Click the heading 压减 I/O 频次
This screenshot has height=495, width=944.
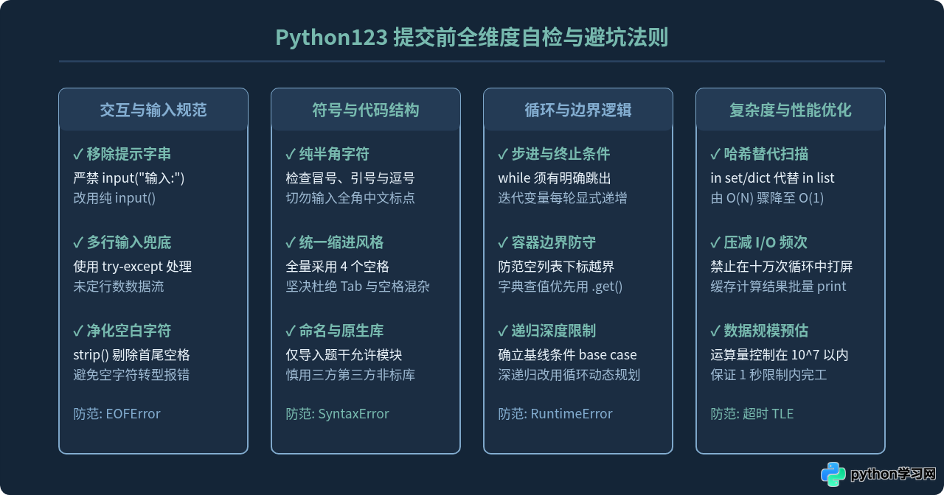click(x=766, y=242)
